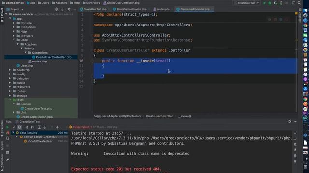Click __invoke() in bottom breadcrumb
The width and height of the screenshot is (309, 173).
click(184, 116)
